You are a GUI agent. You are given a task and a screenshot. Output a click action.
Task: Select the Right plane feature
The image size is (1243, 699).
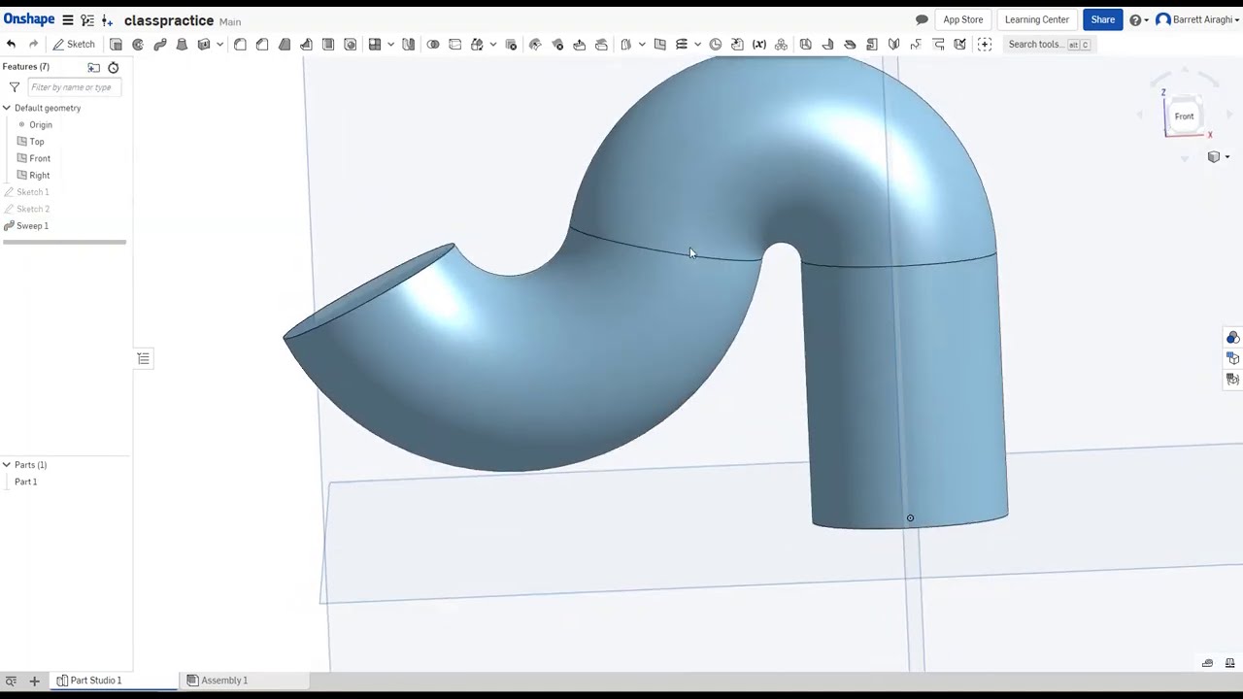(39, 176)
